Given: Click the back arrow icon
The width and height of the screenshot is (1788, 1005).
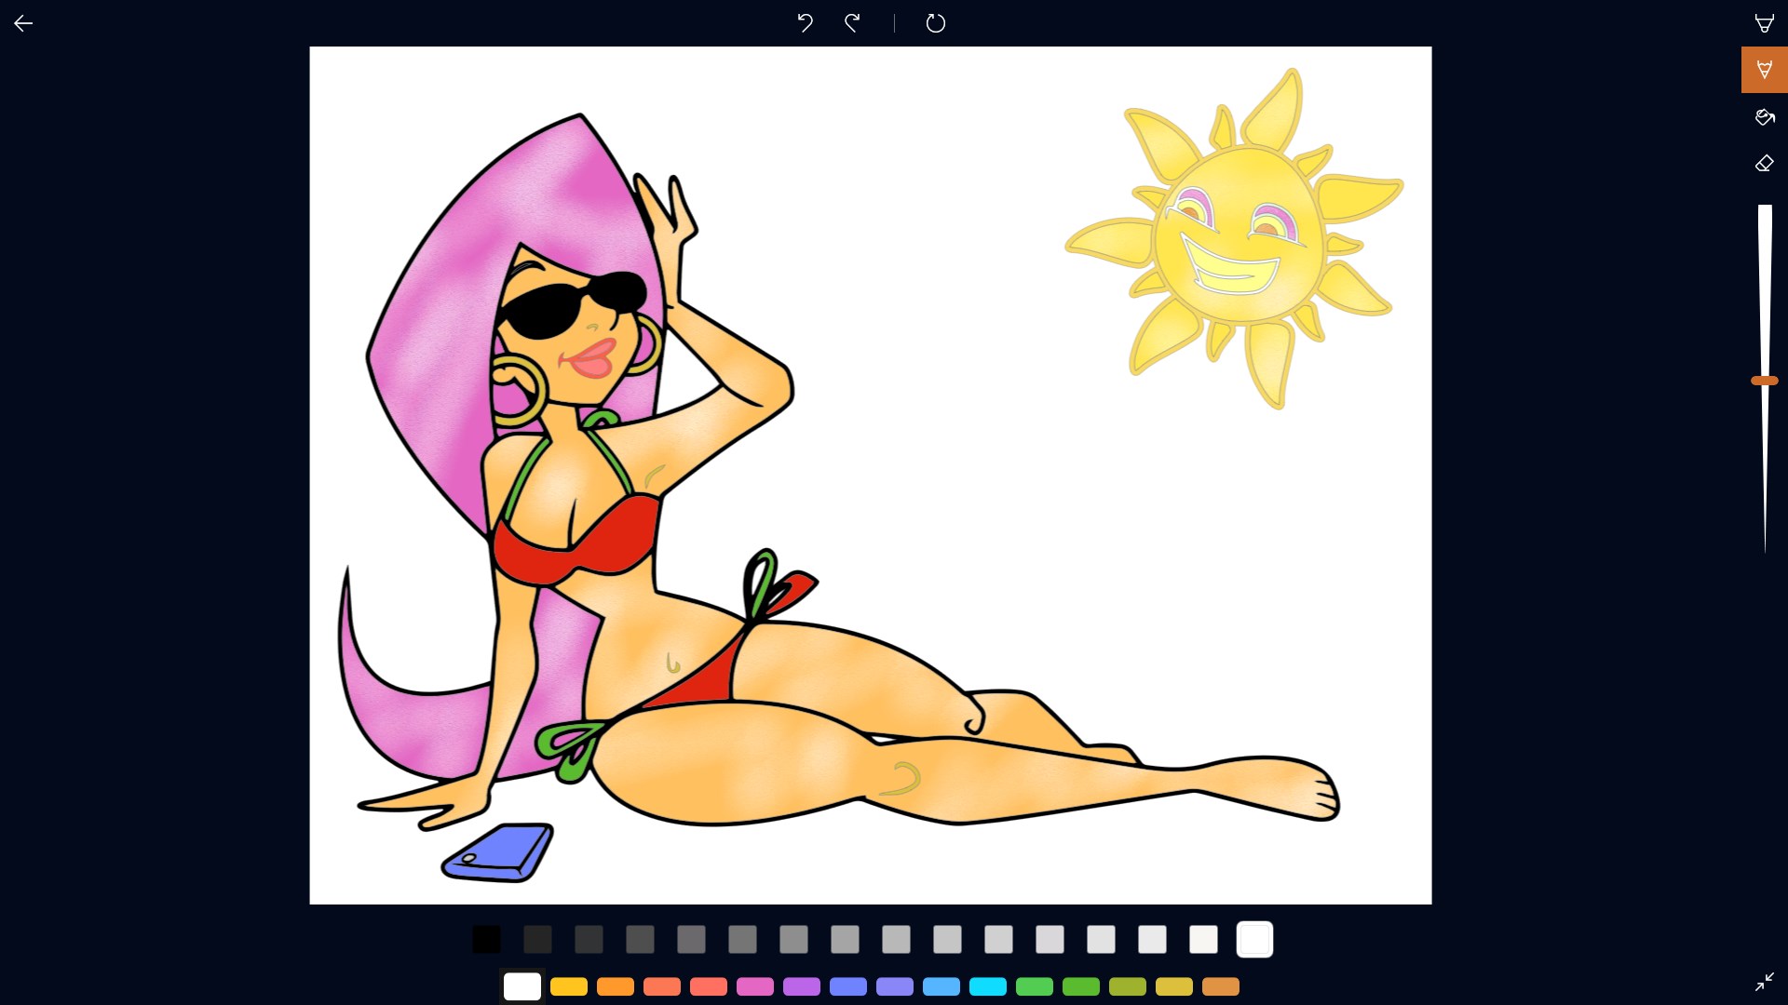Looking at the screenshot, I should pos(23,23).
